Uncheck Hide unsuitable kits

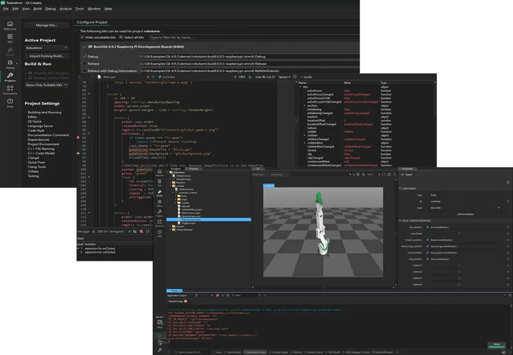[x=82, y=37]
